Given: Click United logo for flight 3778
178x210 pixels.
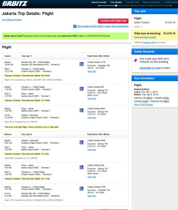Looking at the screenshot, I should (82, 64).
